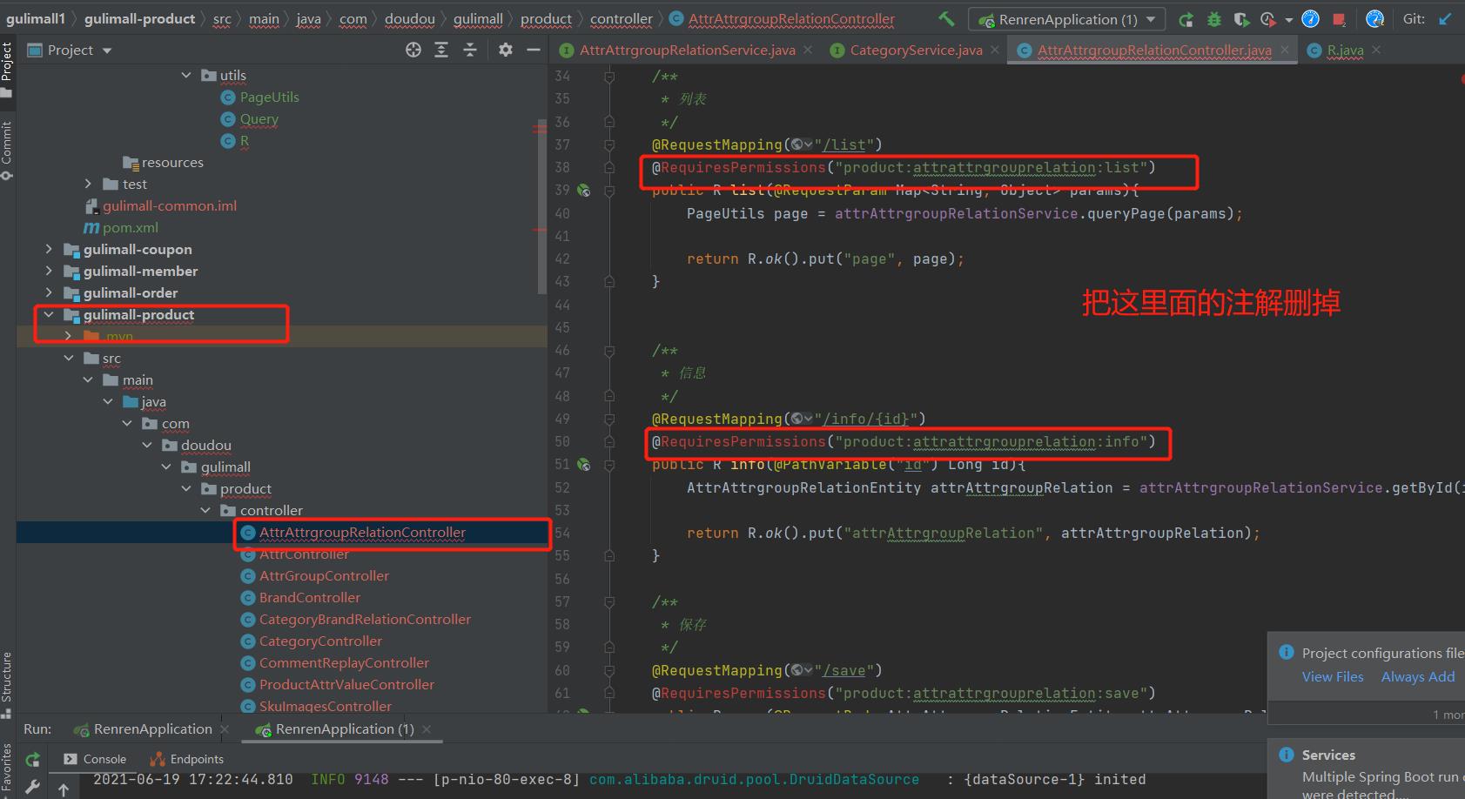Select the first RenrenApplication run tab
The width and height of the screenshot is (1465, 799).
coord(152,729)
